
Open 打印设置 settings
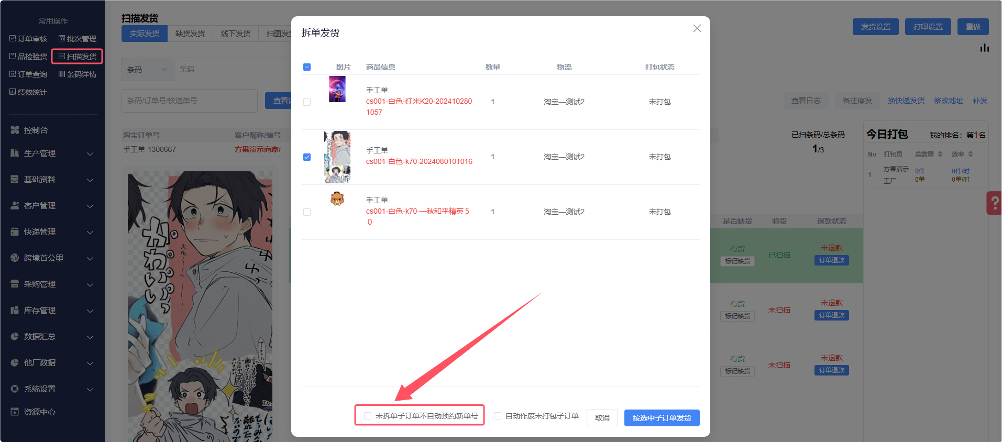click(x=928, y=27)
